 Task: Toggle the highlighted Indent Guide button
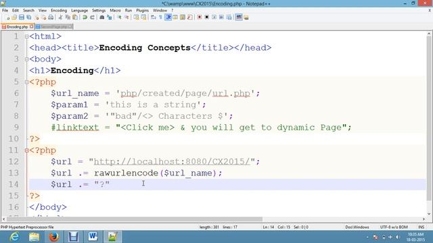[x=168, y=18]
